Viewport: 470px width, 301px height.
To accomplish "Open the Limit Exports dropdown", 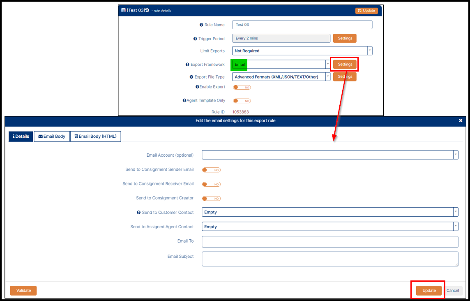I will (x=302, y=51).
